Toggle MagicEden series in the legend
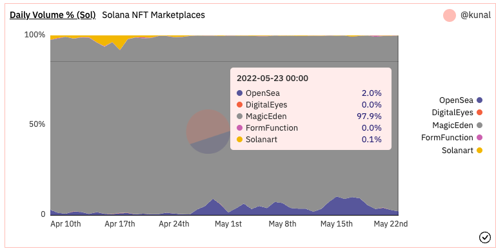Screen dimensions: 496x251 tap(457, 125)
